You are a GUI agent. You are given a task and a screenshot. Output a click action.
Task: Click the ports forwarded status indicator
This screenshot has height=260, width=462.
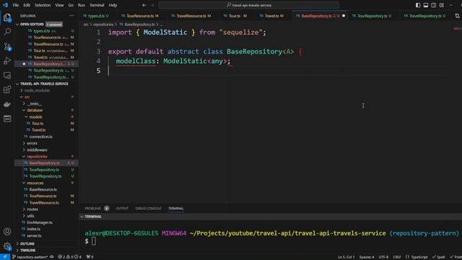(x=90, y=257)
